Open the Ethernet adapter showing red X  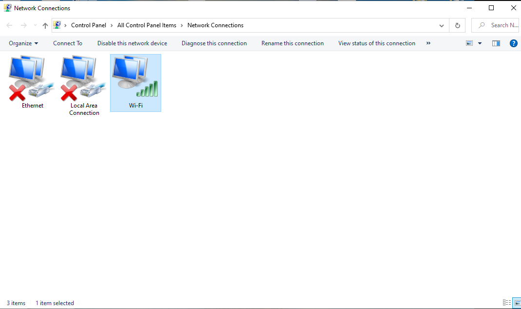(29, 78)
